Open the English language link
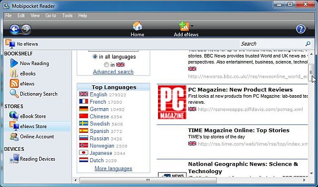 click(98, 94)
